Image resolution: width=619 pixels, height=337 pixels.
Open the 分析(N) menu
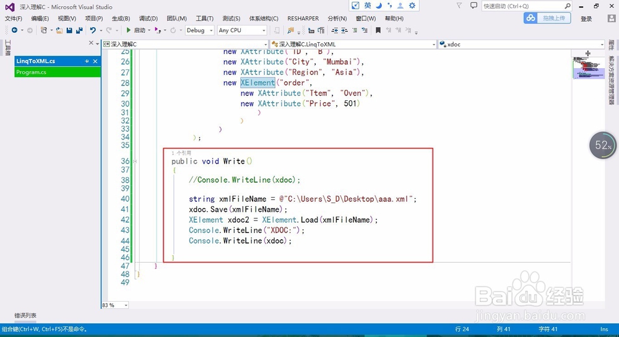click(337, 19)
